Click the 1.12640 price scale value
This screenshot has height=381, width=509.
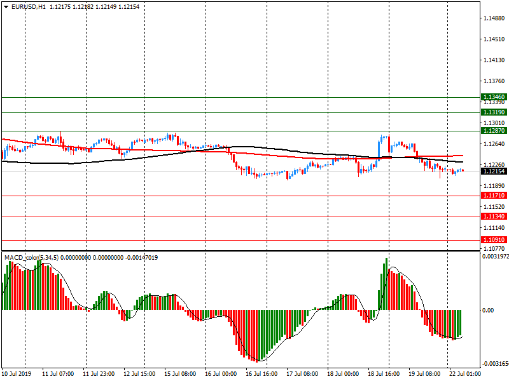point(494,144)
